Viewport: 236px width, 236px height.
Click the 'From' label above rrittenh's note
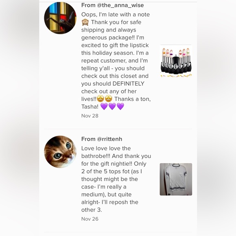coord(88,139)
